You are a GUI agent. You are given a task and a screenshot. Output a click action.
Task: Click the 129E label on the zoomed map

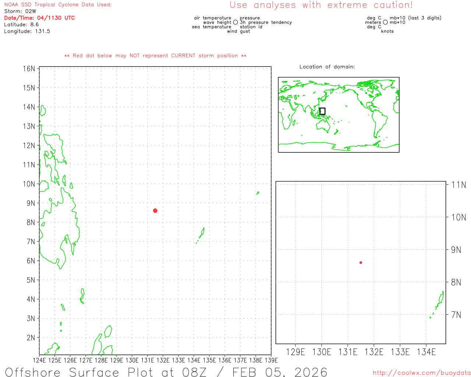pos(295,352)
